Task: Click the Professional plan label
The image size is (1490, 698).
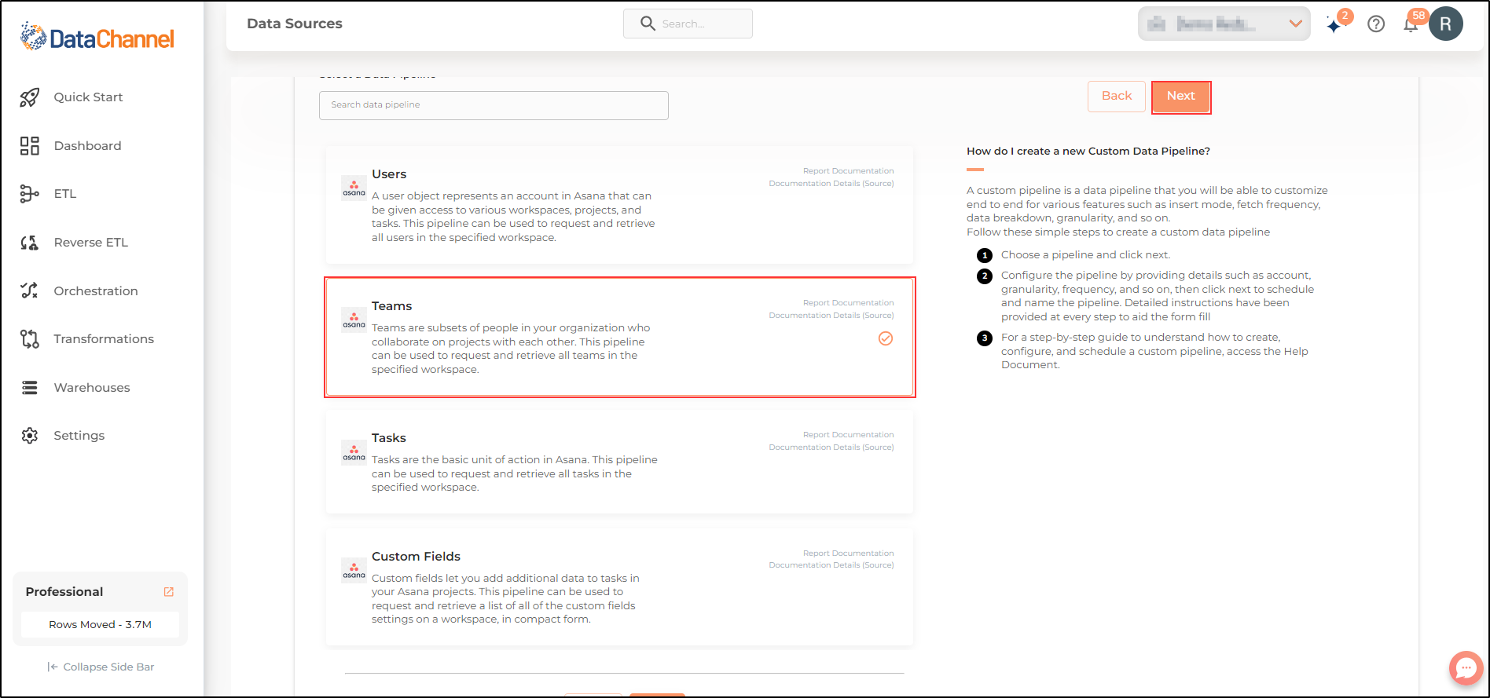Action: tap(64, 592)
